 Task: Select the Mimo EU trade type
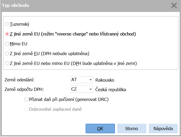pyautogui.click(x=7, y=44)
